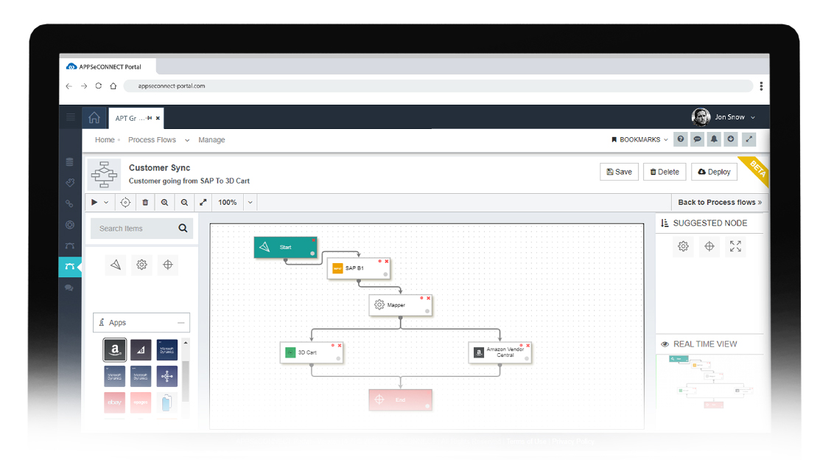This screenshot has height=460, width=834.
Task: Click the browser address bar
Action: click(438, 86)
